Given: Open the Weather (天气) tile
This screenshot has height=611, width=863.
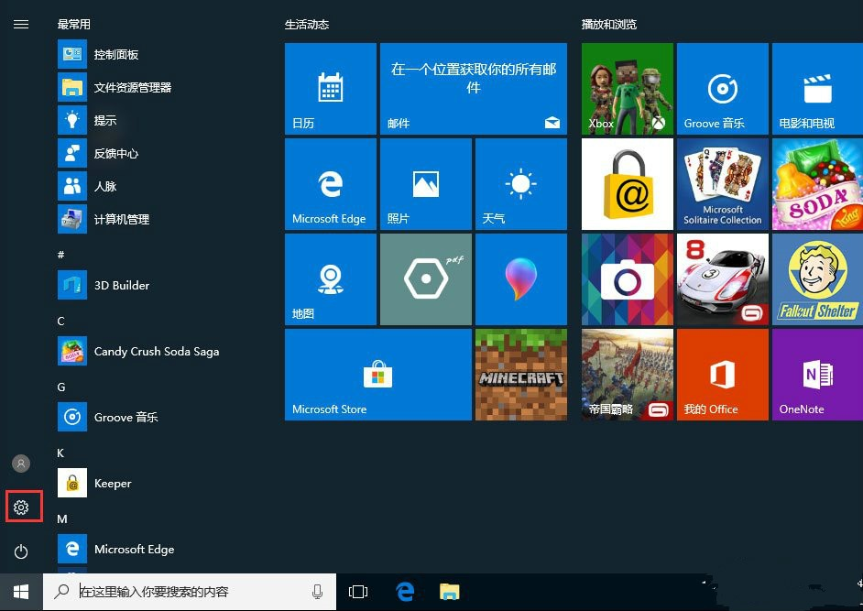Looking at the screenshot, I should pos(520,183).
